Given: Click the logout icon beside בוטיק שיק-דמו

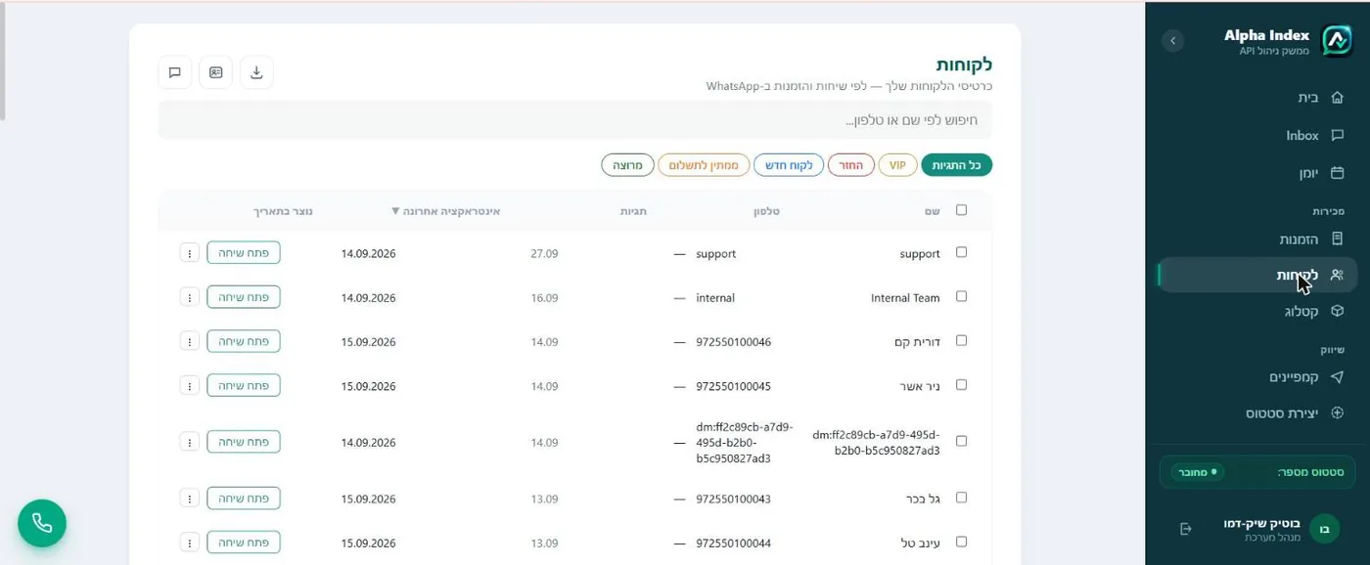Looking at the screenshot, I should point(1186,529).
